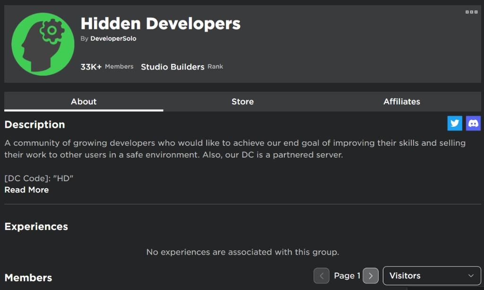Advance to next Members page with right arrow
The image size is (484, 290).
371,275
